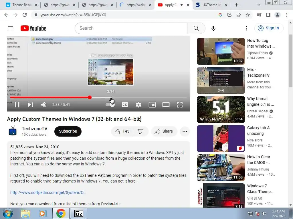Open Windows Explorer from taskbar

(x=25, y=214)
